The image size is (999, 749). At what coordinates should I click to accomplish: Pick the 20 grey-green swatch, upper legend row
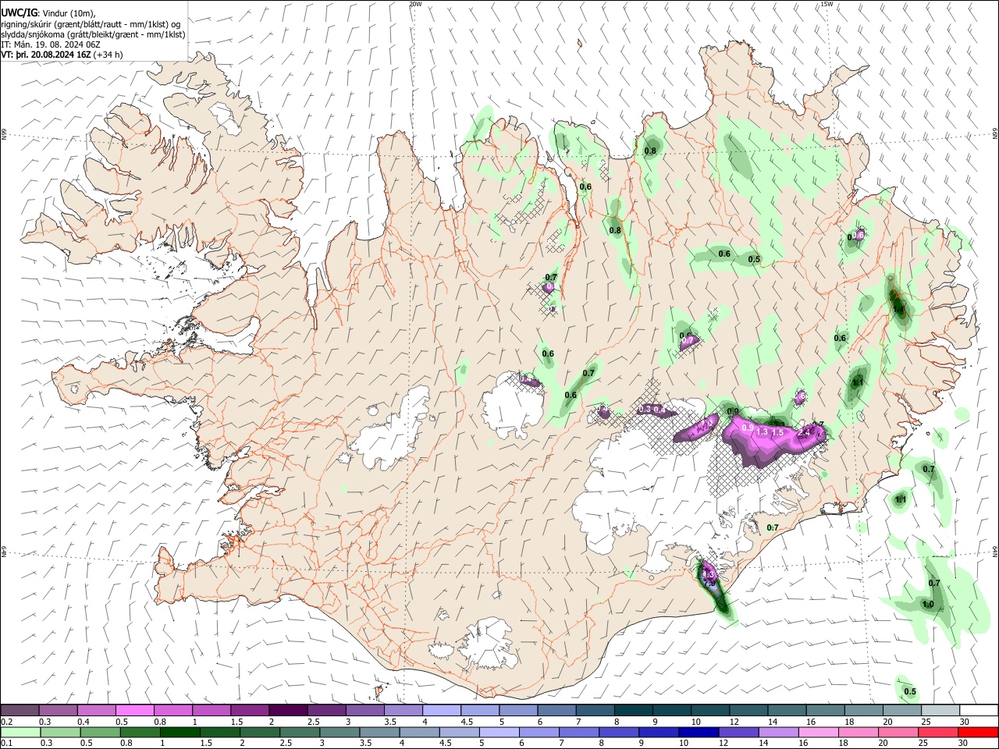[903, 711]
